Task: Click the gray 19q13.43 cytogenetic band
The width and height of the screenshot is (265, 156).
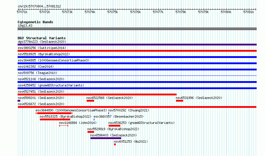Action: pyautogui.click(x=137, y=29)
